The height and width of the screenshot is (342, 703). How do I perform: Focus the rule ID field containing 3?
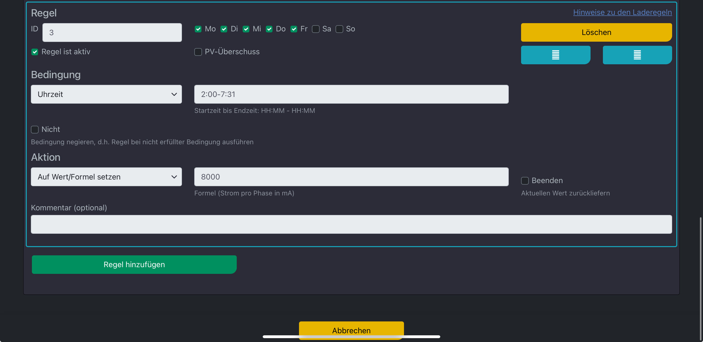(x=112, y=32)
